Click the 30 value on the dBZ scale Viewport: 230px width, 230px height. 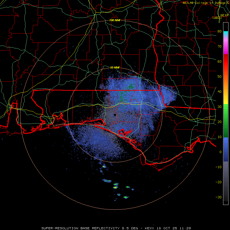pyautogui.click(x=220, y=107)
